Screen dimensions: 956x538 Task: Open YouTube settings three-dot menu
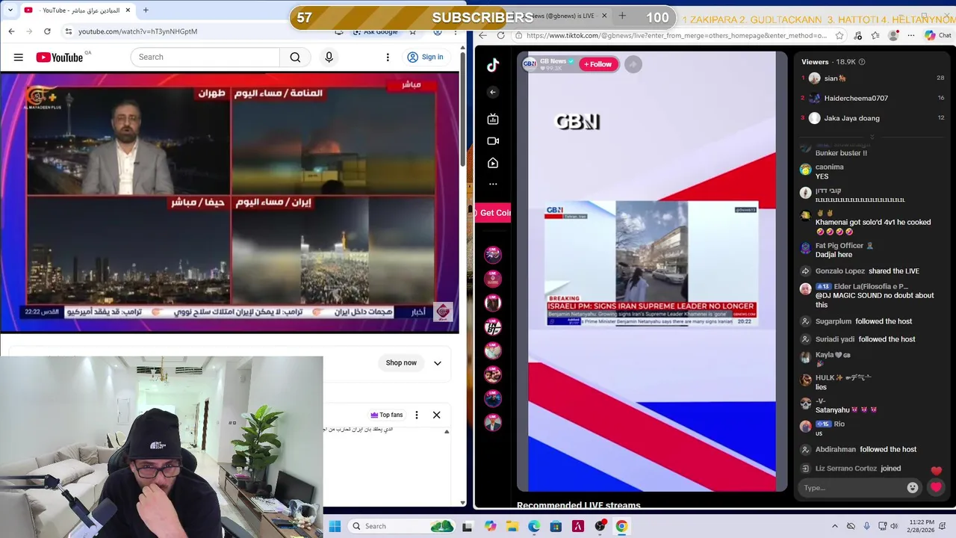(388, 57)
